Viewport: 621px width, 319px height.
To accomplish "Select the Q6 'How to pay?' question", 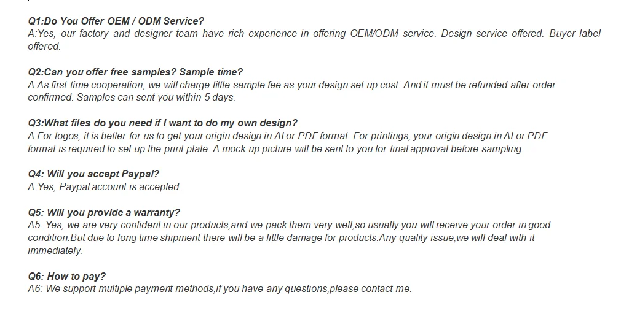I will coord(66,277).
